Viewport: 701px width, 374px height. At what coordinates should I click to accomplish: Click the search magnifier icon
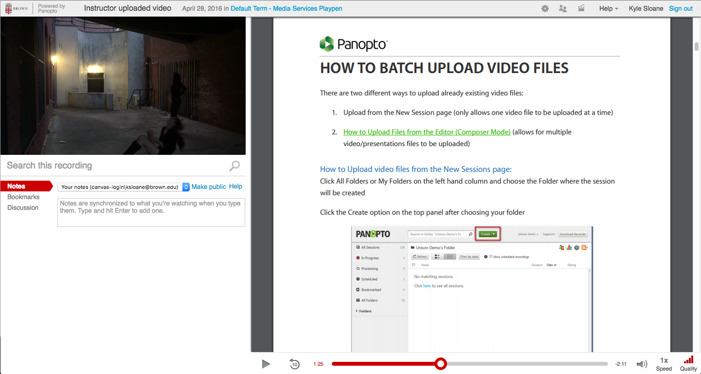coord(234,166)
